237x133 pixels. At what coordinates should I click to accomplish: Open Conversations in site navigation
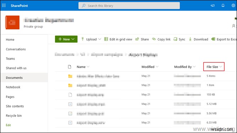(x=16, y=49)
